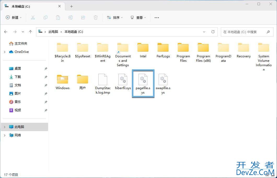The height and width of the screenshot is (178, 277).
Task: Unpin 下载 using its pin icon
Action: (x=46, y=77)
